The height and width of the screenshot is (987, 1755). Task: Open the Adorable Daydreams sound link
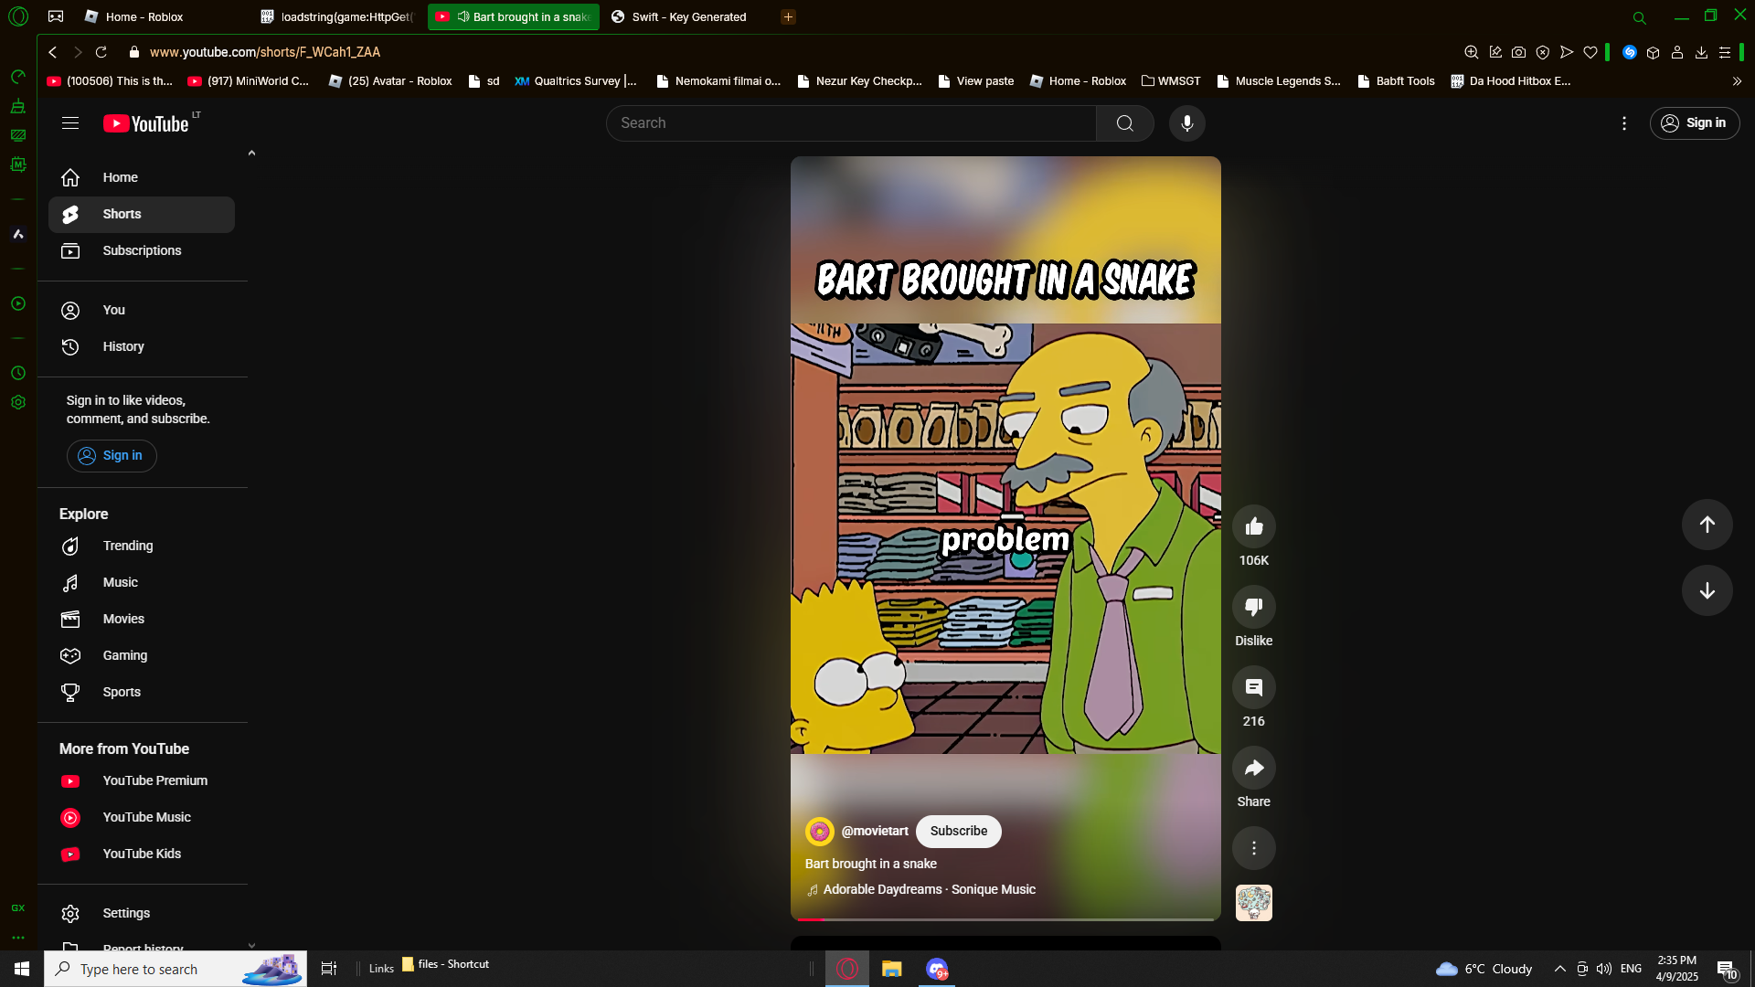(x=929, y=890)
